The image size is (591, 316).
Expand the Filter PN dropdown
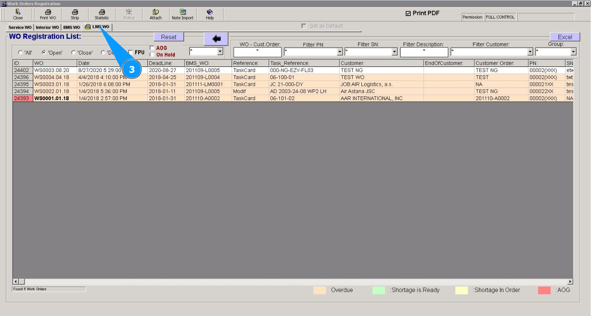click(x=340, y=52)
